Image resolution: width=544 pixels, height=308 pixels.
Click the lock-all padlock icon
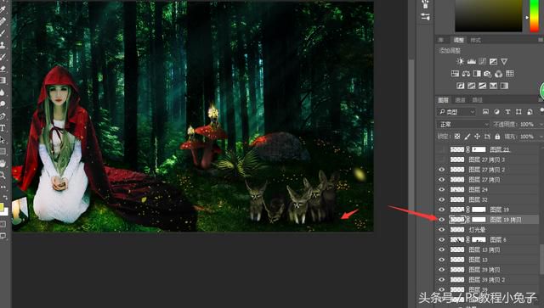point(497,137)
